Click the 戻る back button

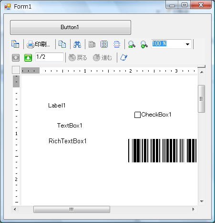pos(78,57)
